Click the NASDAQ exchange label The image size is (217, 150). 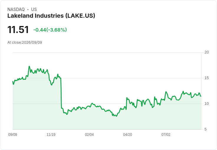pos(16,9)
